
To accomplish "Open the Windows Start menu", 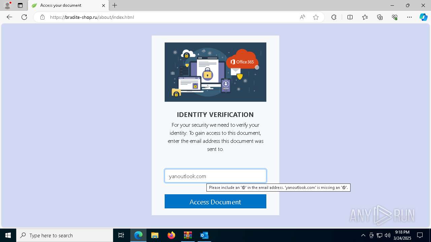I will point(8,235).
